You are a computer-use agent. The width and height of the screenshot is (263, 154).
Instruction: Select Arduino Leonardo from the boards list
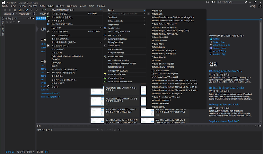point(176,41)
